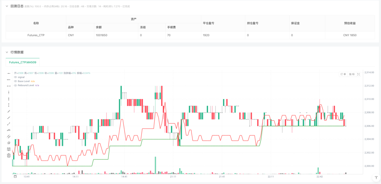Screen dimensions: 381x184
Task: Open the 订单 orders button
Action: click(343, 74)
